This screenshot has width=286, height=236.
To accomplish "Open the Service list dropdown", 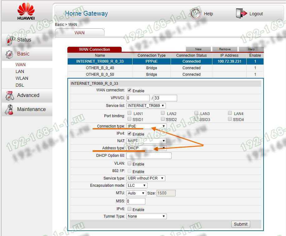I will pos(146,106).
